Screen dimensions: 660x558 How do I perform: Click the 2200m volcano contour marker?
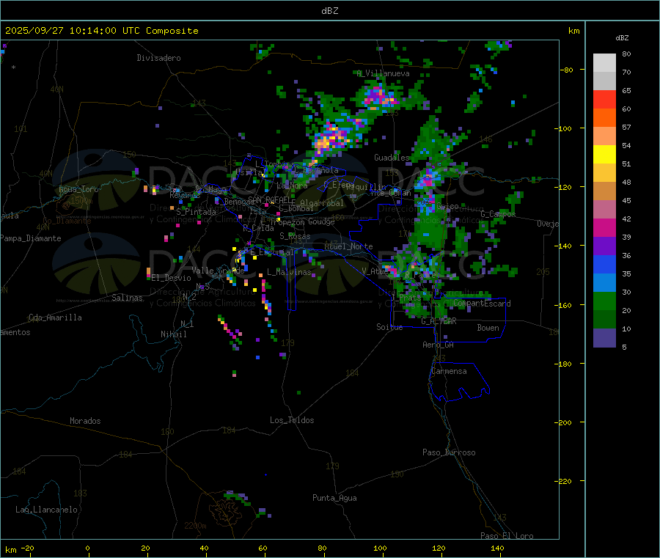(x=195, y=526)
